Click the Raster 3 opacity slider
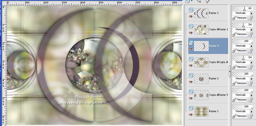256x126 pixels. coord(242,74)
